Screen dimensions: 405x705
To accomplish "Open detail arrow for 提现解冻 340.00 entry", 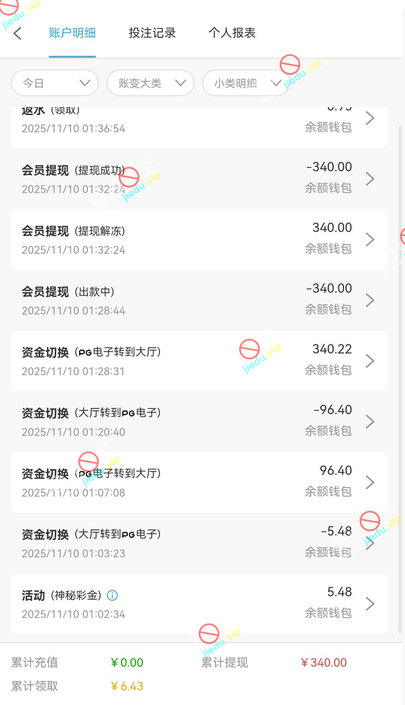I will point(370,239).
